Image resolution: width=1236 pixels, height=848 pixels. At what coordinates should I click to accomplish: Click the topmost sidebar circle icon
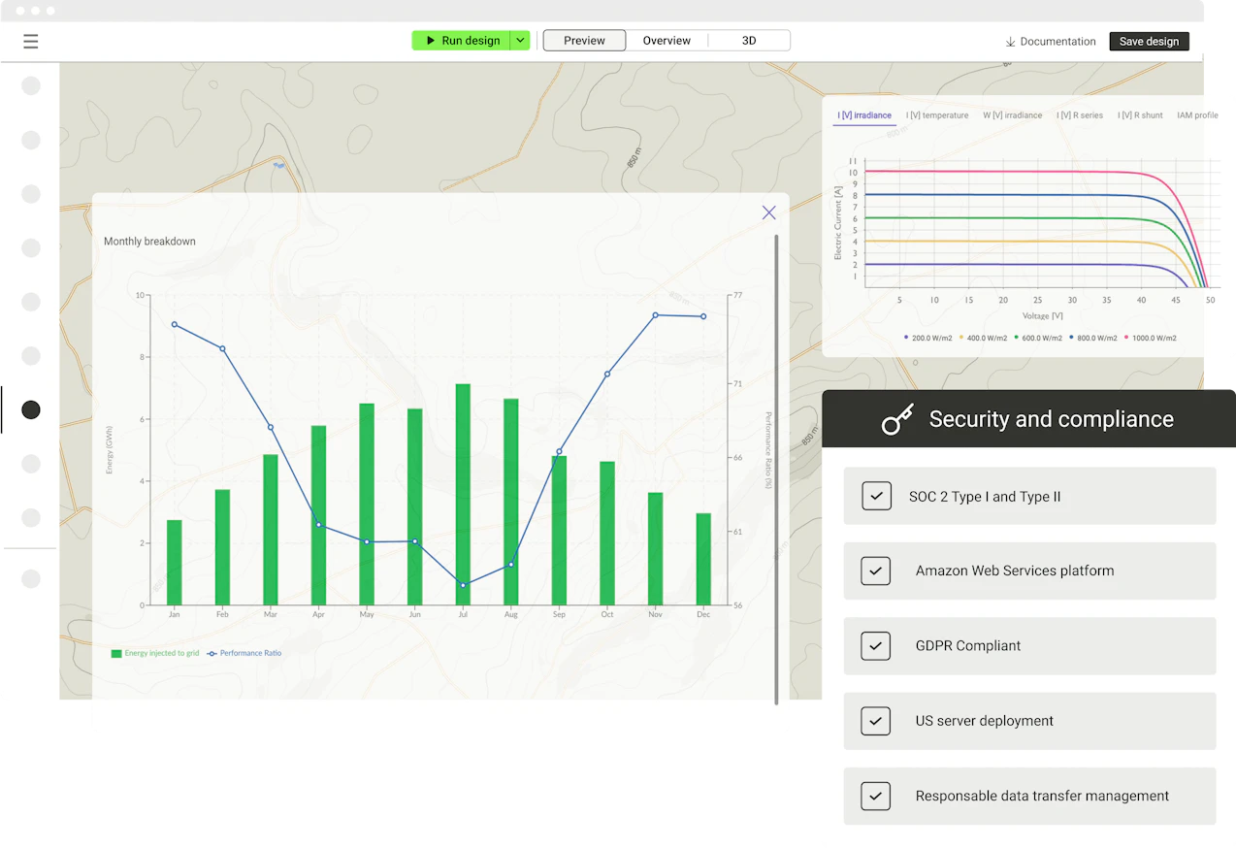31,85
